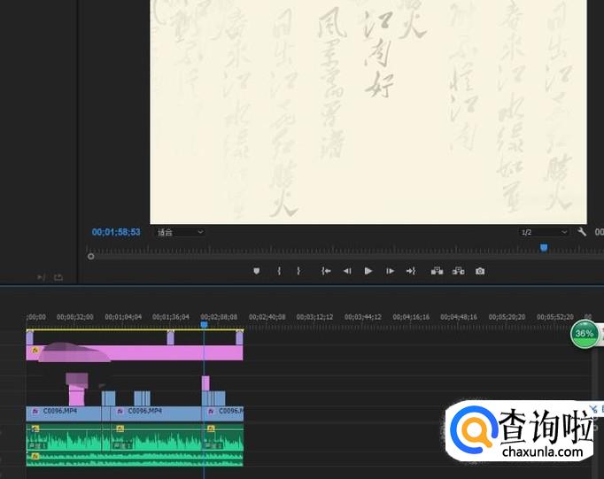Viewport: 604px width, 479px height.
Task: Jump to the Out point with Go to Out
Action: pyautogui.click(x=411, y=271)
